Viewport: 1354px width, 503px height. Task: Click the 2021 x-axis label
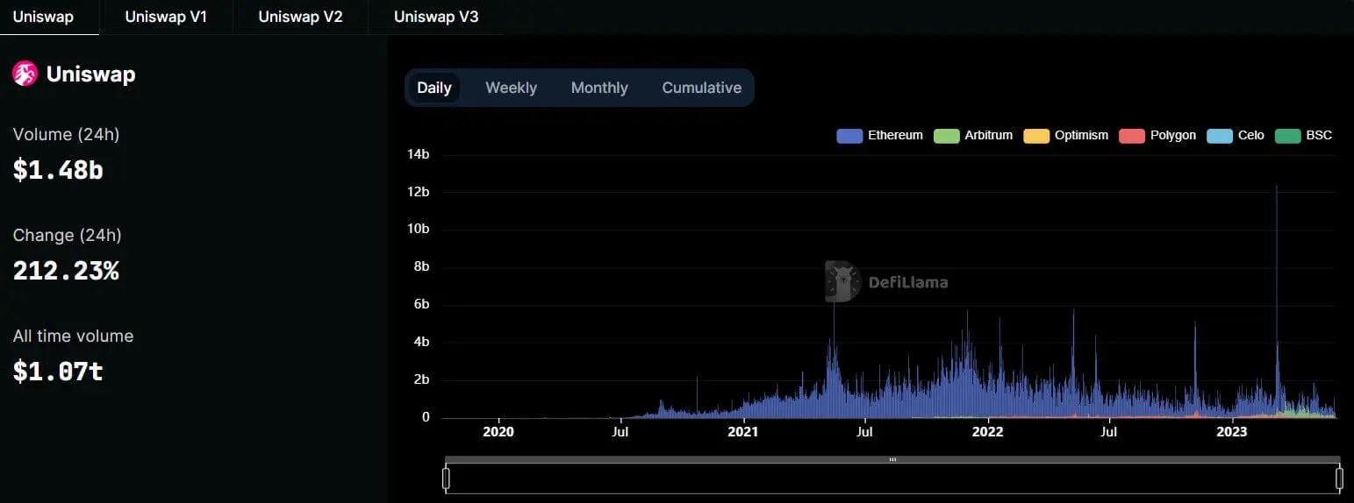point(742,431)
